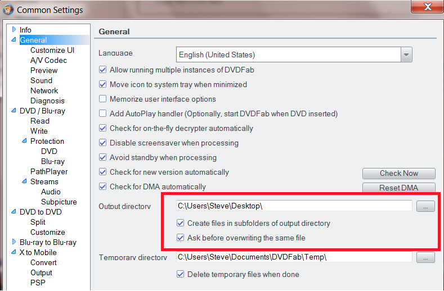This screenshot has width=444, height=291.
Task: Collapse the Protection subtree arrow
Action: coord(24,141)
